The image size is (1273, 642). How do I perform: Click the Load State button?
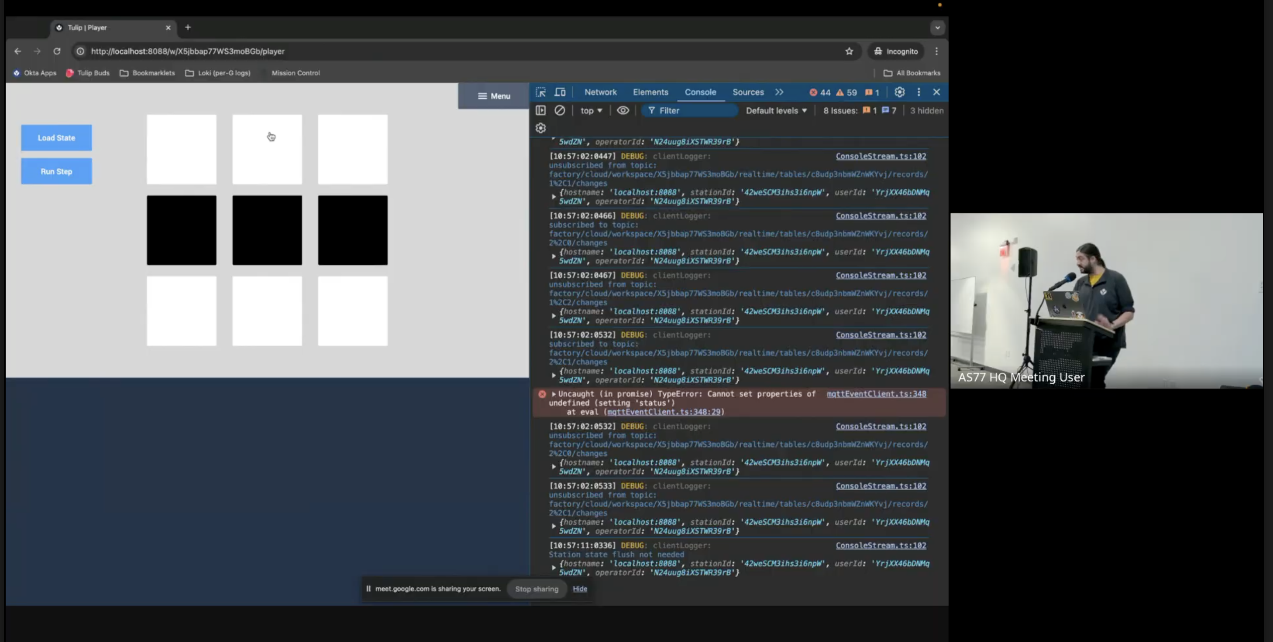point(56,138)
